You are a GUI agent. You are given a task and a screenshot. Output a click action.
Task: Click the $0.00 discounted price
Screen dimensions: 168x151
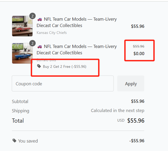tap(139, 54)
